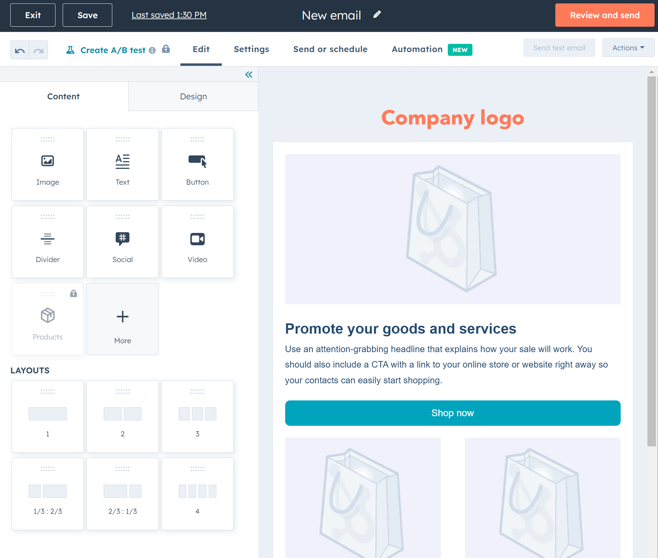
Task: Collapse the left content panel
Action: pos(249,74)
